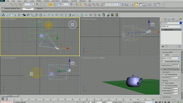This screenshot has height=103, width=183.
Task: Click the Bind to Space Warp icon
Action: [20, 5]
